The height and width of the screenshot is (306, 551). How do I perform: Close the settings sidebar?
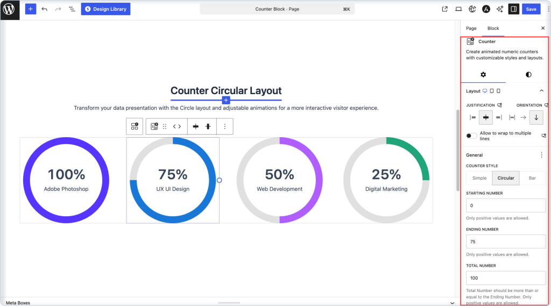coord(542,28)
